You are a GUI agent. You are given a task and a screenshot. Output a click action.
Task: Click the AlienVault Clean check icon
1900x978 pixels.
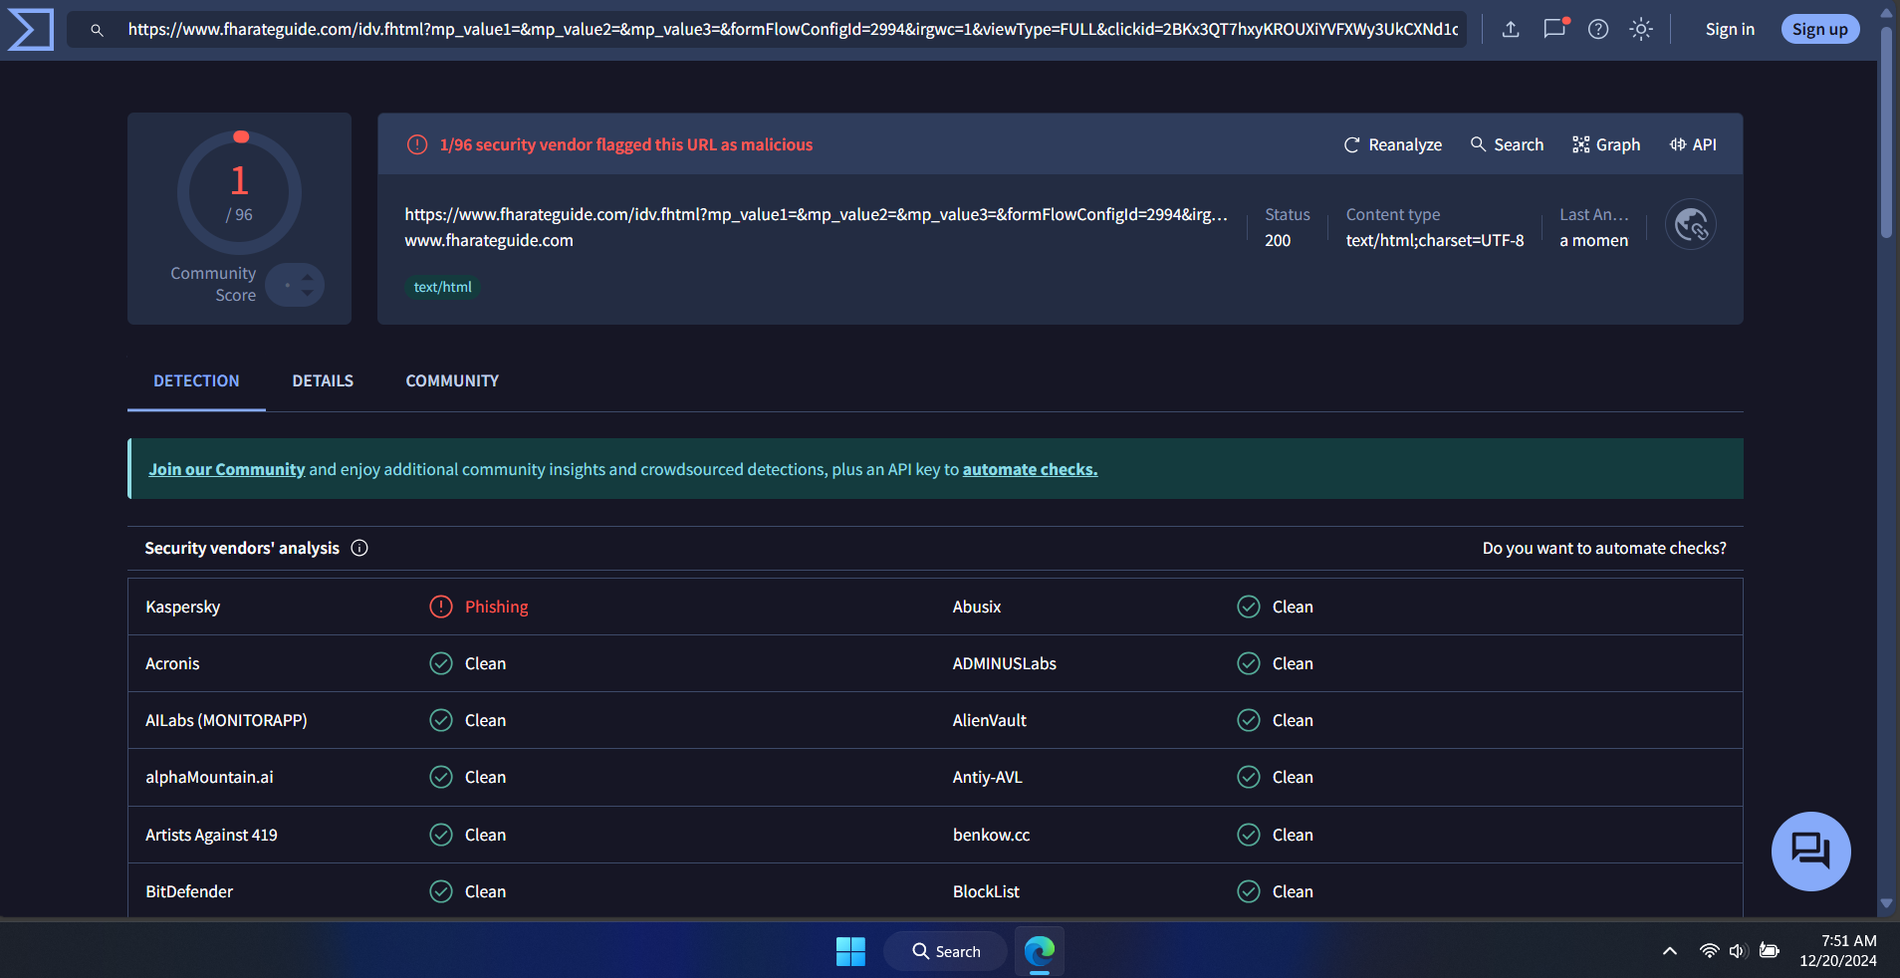point(1248,720)
